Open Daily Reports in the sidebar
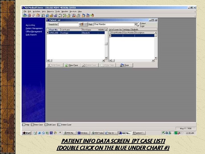This screenshot has height=154, width=205. pyautogui.click(x=31, y=35)
